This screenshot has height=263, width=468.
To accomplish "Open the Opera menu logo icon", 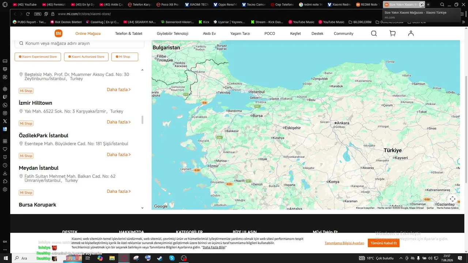I will click(x=5, y=4).
